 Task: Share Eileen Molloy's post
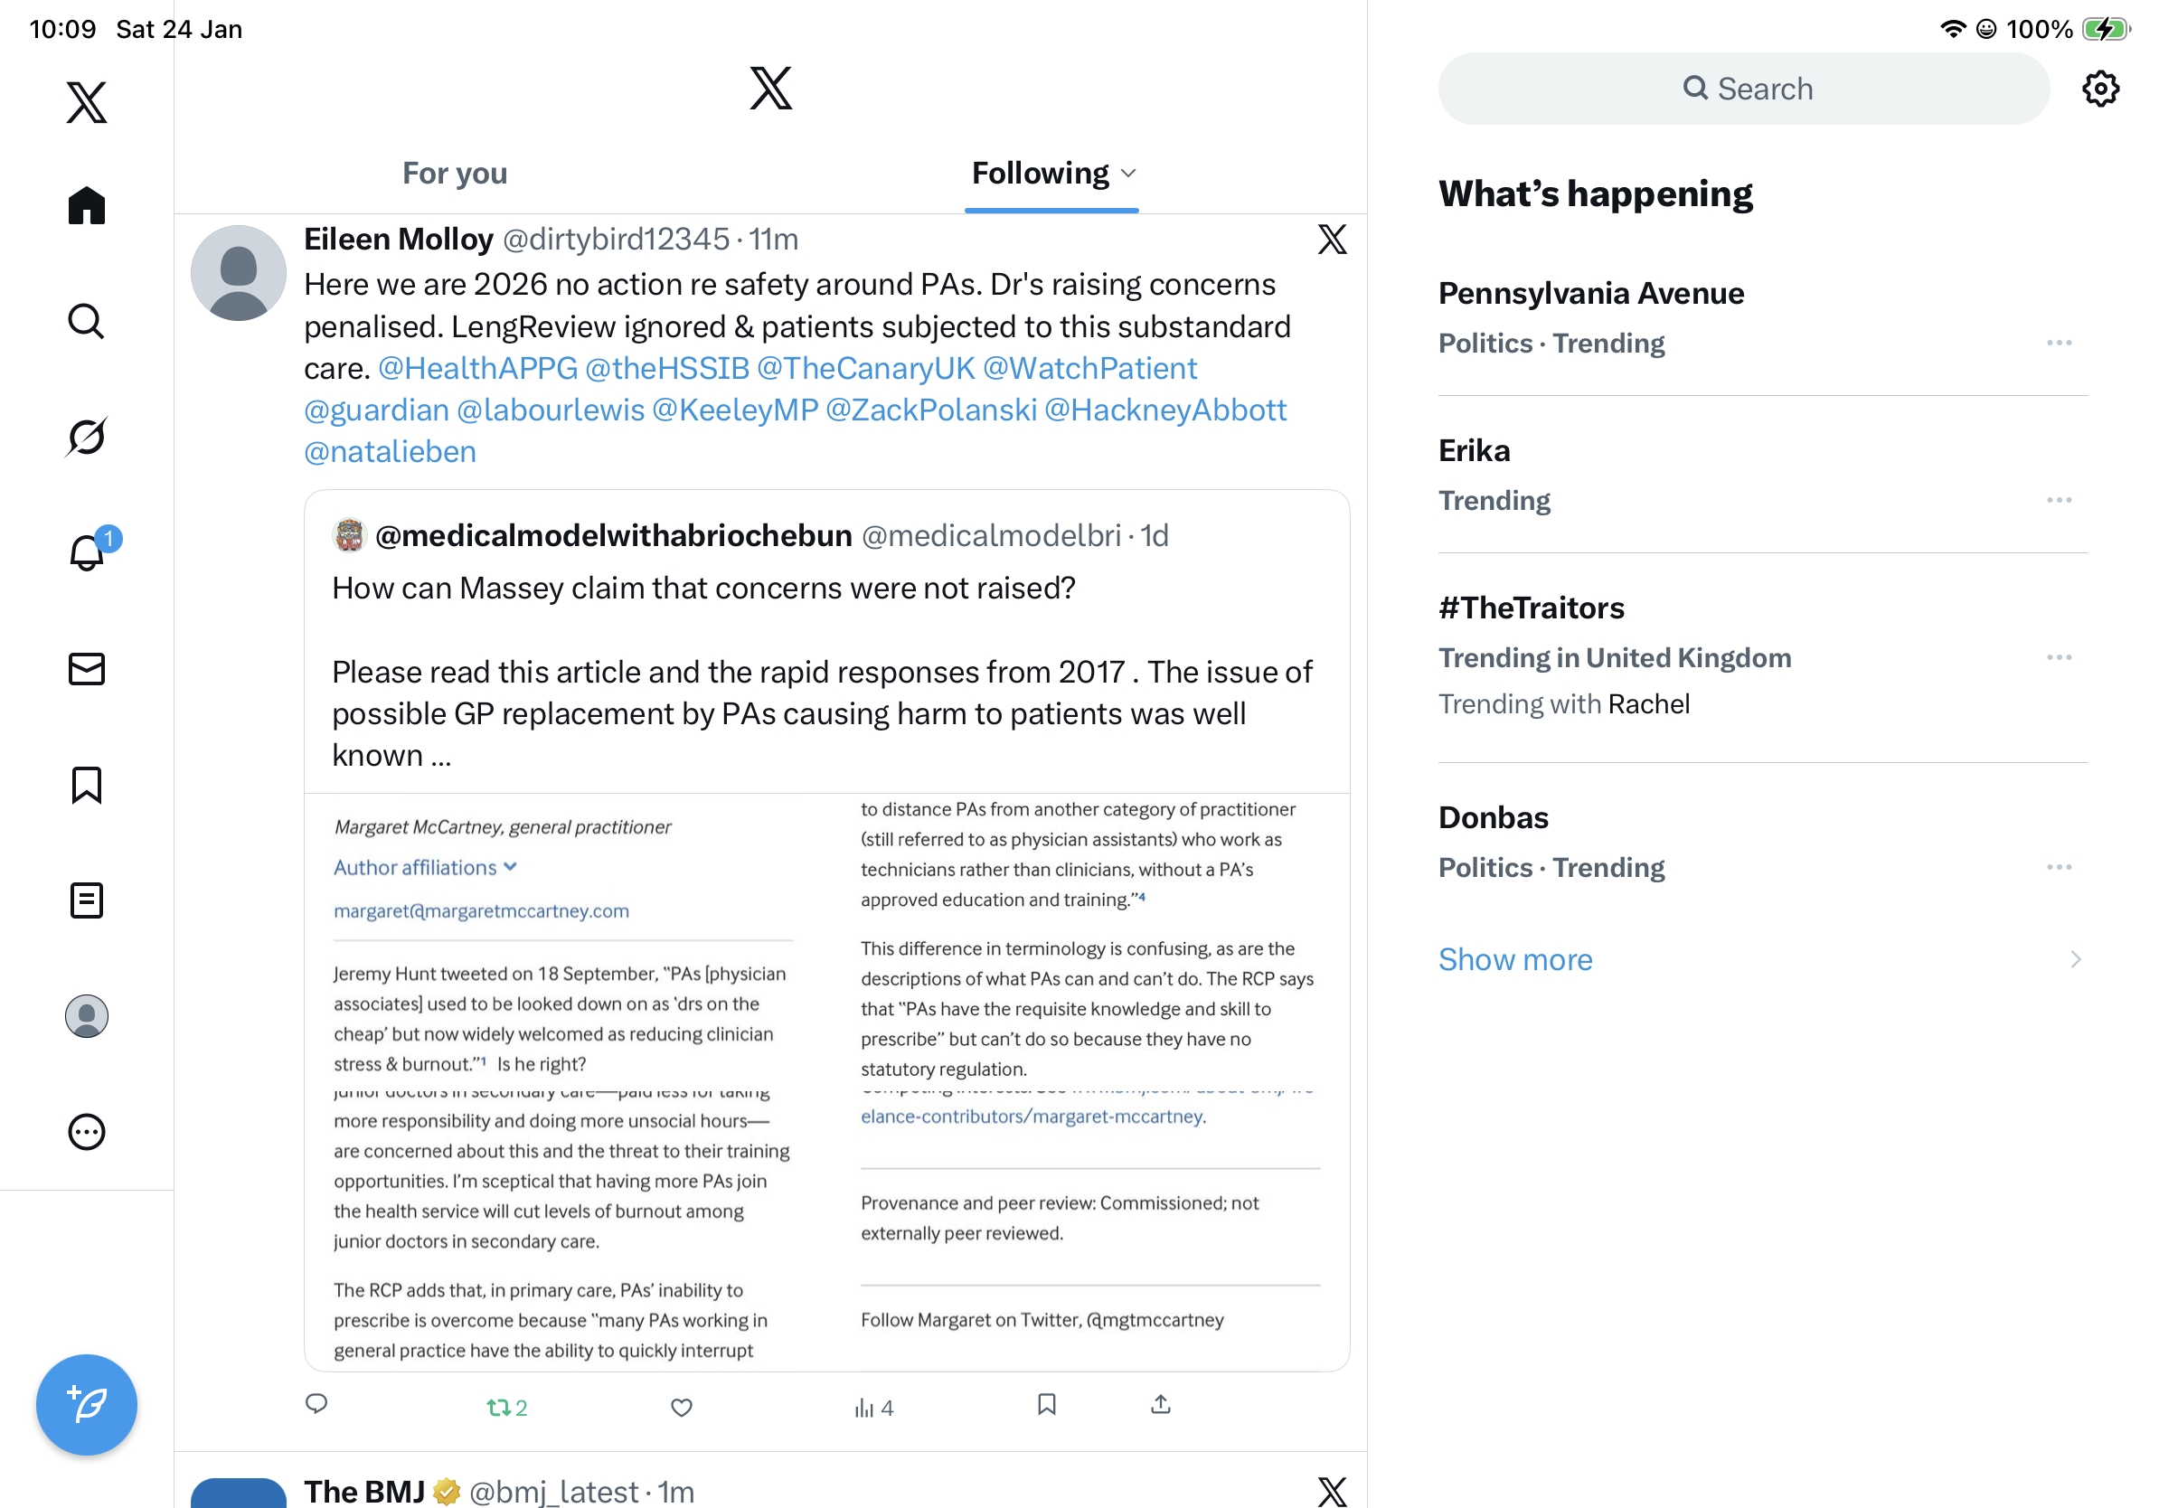[1160, 1405]
